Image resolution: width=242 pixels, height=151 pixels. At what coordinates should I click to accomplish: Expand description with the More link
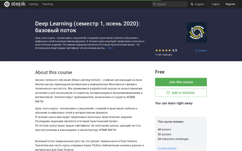tap(110, 48)
